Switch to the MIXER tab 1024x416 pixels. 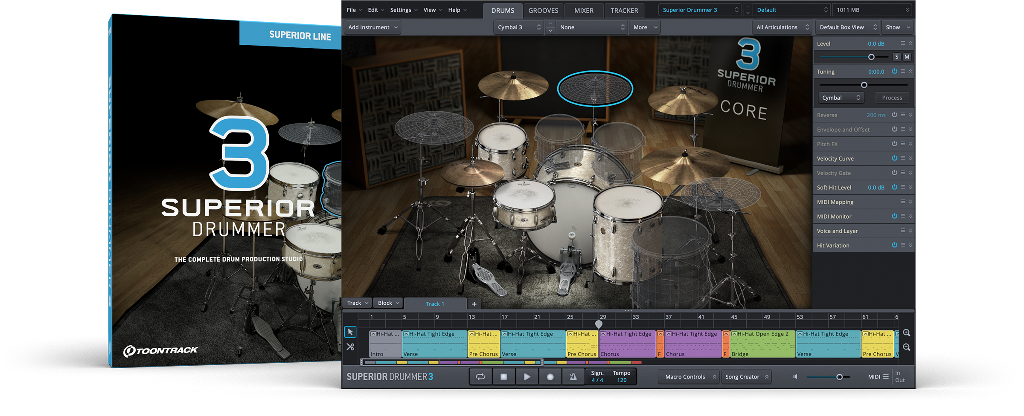click(584, 10)
